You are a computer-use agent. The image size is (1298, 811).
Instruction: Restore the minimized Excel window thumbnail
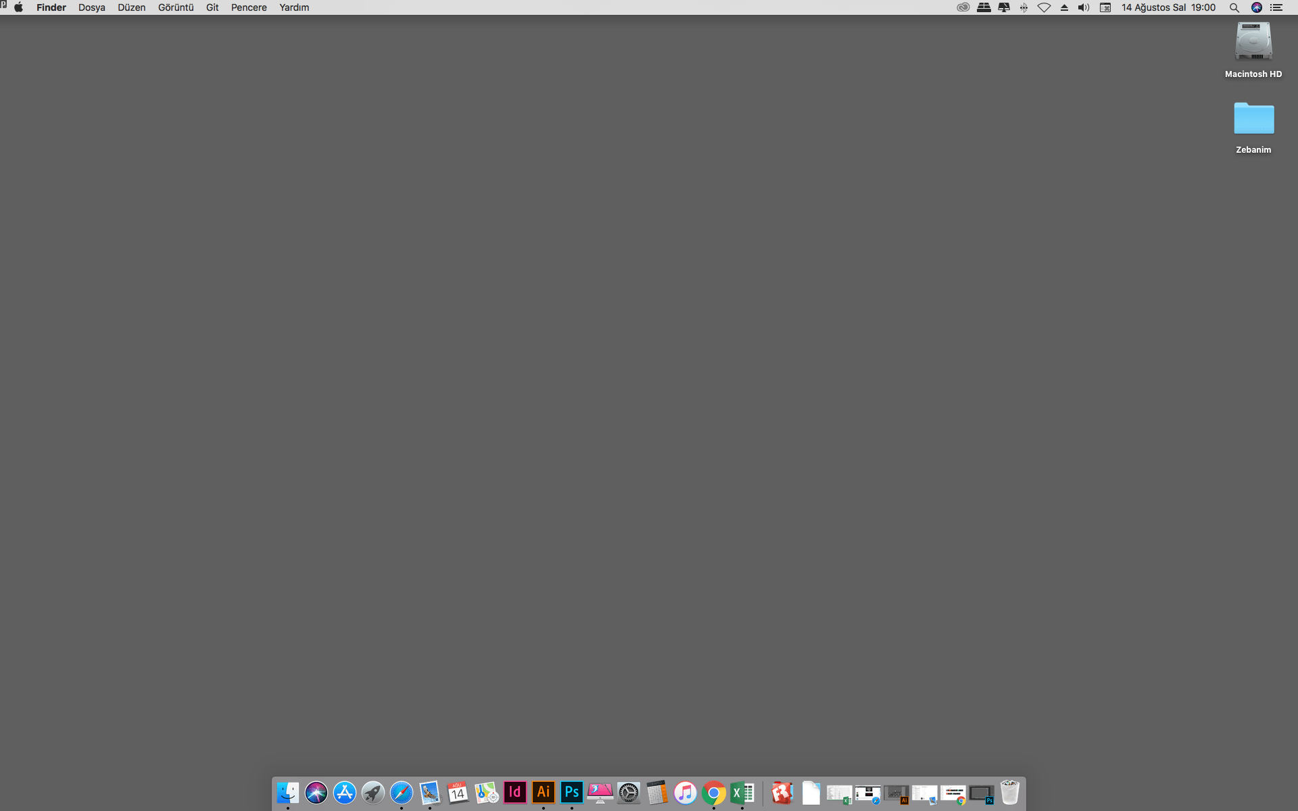[839, 794]
